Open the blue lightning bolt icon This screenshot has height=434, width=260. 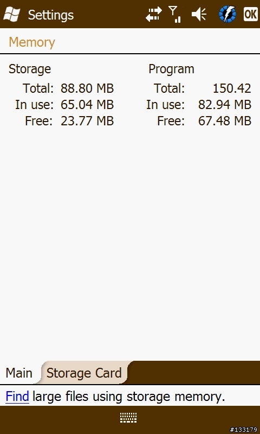pos(227,14)
